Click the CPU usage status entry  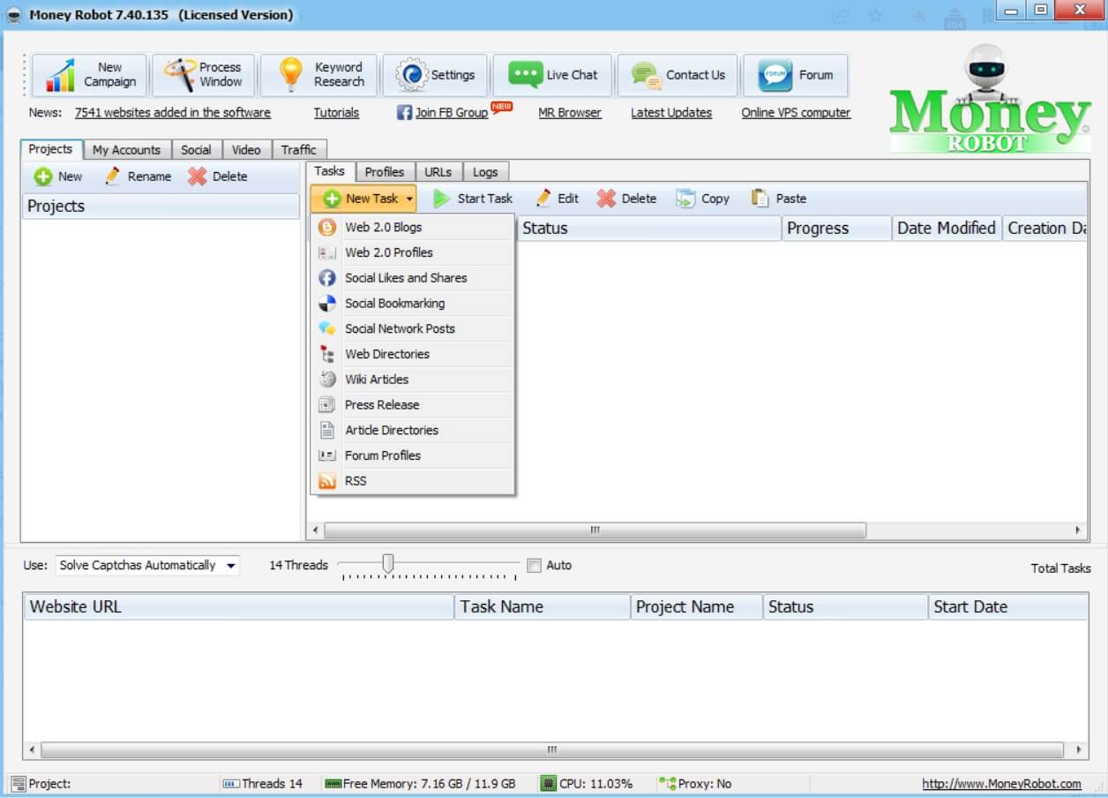[587, 784]
